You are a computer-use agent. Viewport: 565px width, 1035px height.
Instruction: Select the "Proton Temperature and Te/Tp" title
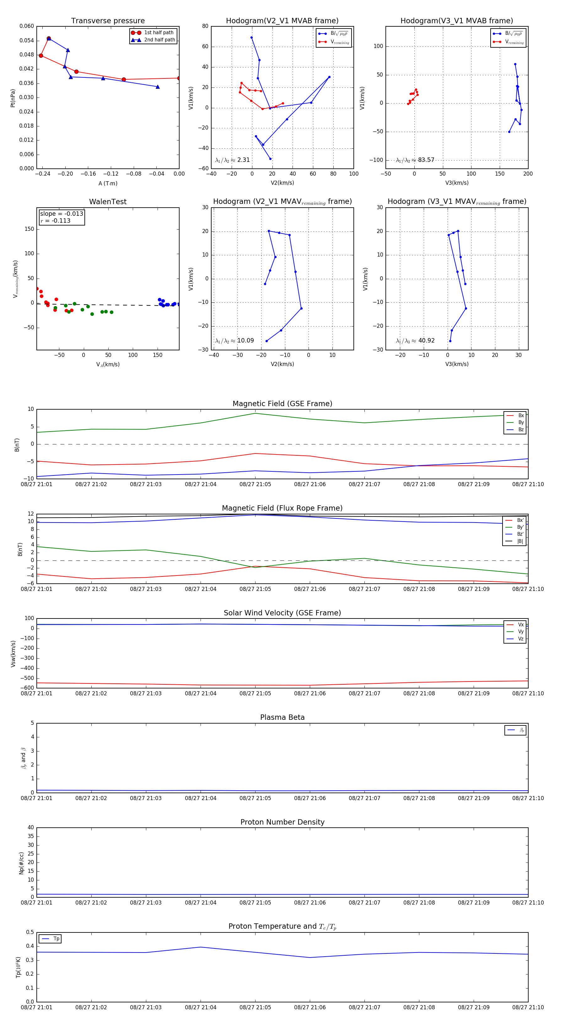[x=282, y=926]
